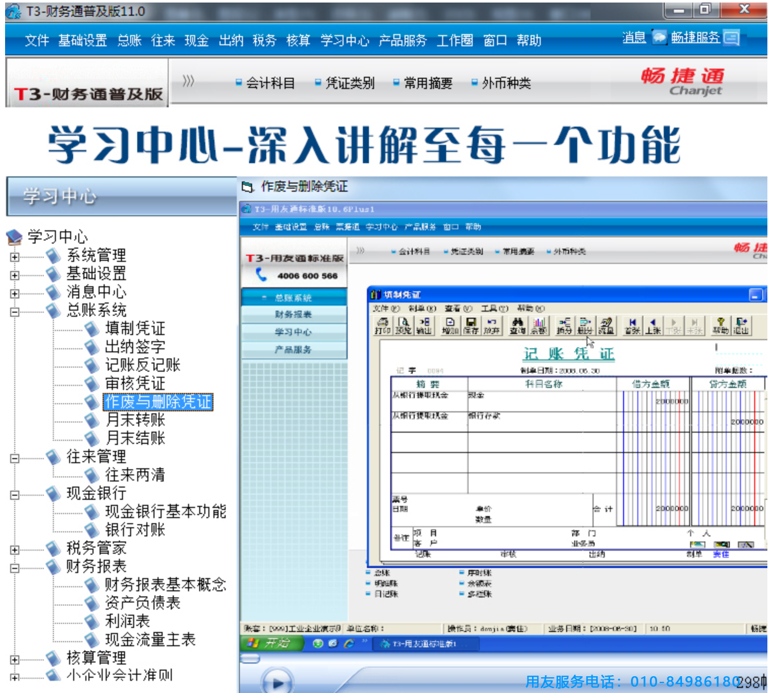775x693 pixels.
Task: Open the 学习中心 menu in top bar
Action: 345,40
